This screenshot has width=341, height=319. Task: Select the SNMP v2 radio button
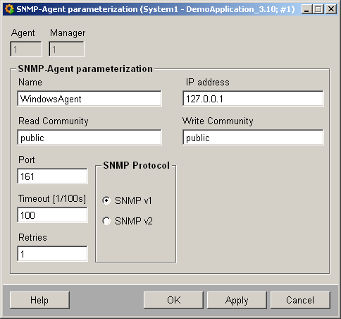[x=106, y=221]
